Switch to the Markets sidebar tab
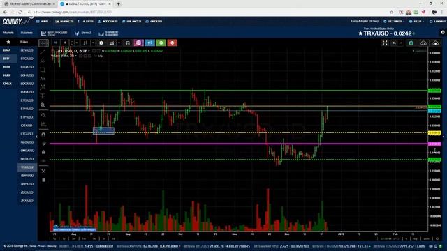 tap(8, 33)
